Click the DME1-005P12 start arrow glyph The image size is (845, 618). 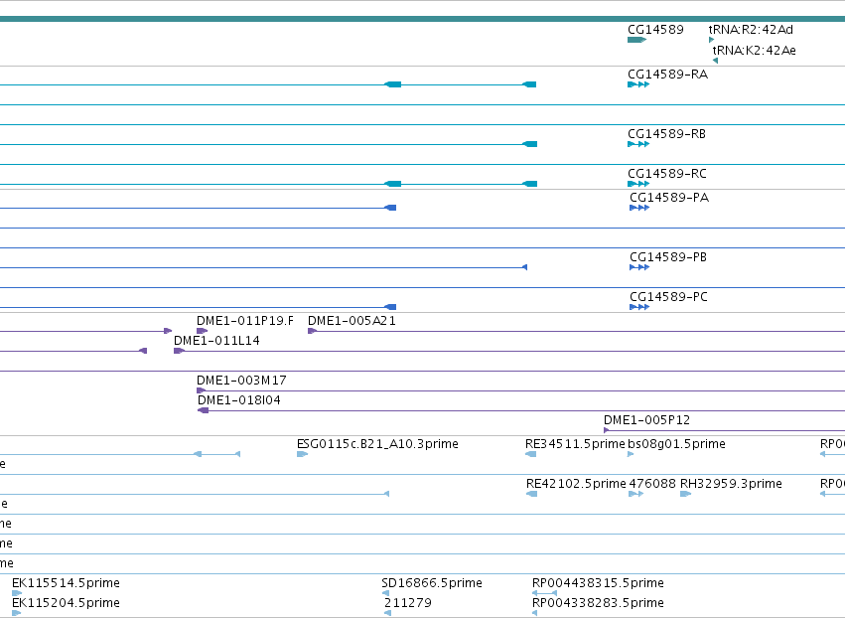coord(607,430)
